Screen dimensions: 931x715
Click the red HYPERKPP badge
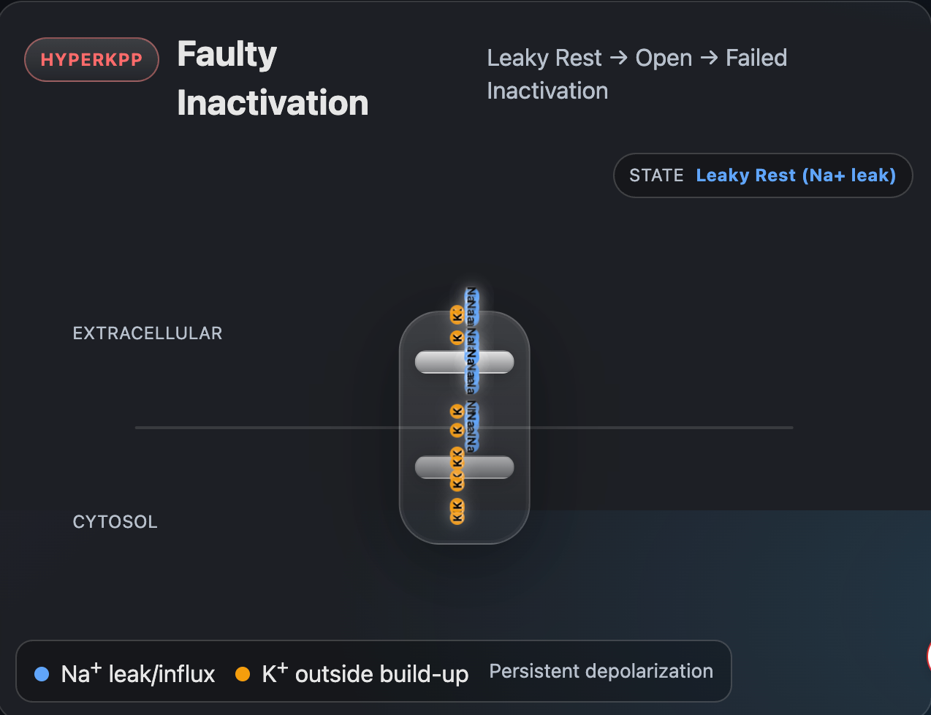coord(92,60)
